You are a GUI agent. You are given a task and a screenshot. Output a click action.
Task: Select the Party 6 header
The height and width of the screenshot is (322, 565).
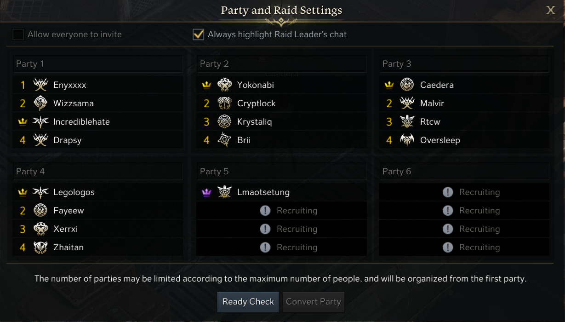(464, 172)
